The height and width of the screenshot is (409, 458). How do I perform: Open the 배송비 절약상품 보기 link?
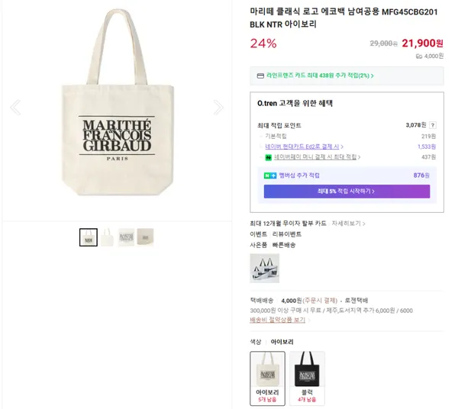coord(277,320)
